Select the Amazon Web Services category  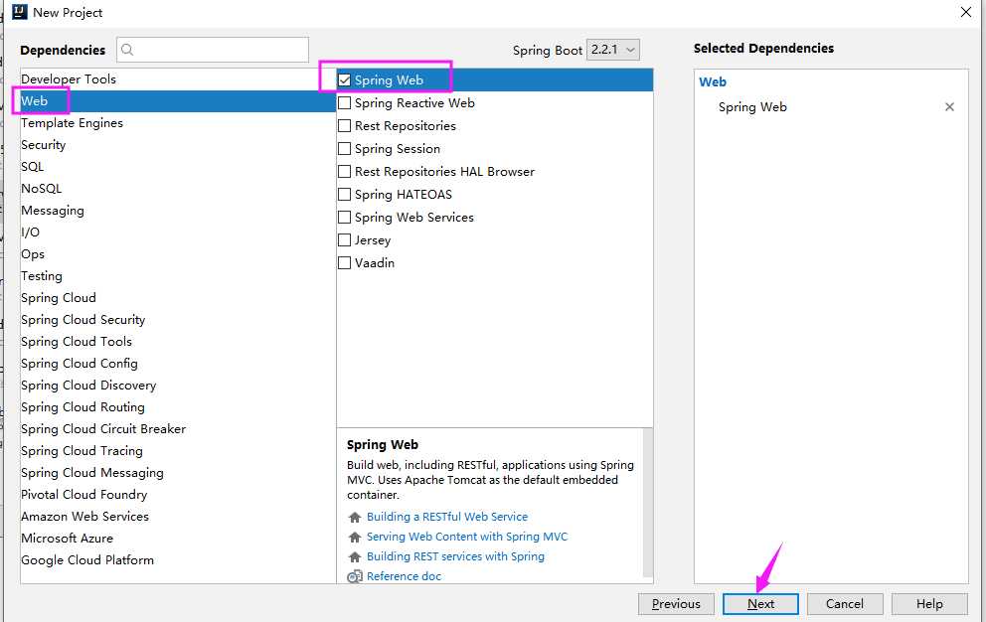(x=178, y=517)
